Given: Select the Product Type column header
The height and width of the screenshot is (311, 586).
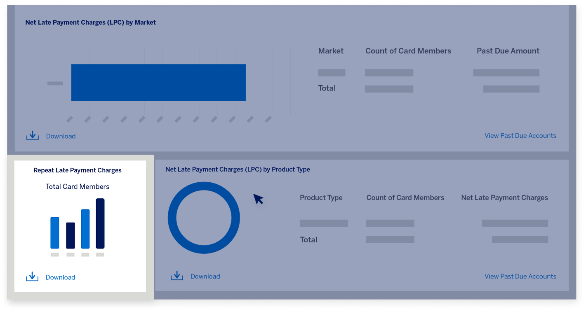Looking at the screenshot, I should pyautogui.click(x=321, y=197).
